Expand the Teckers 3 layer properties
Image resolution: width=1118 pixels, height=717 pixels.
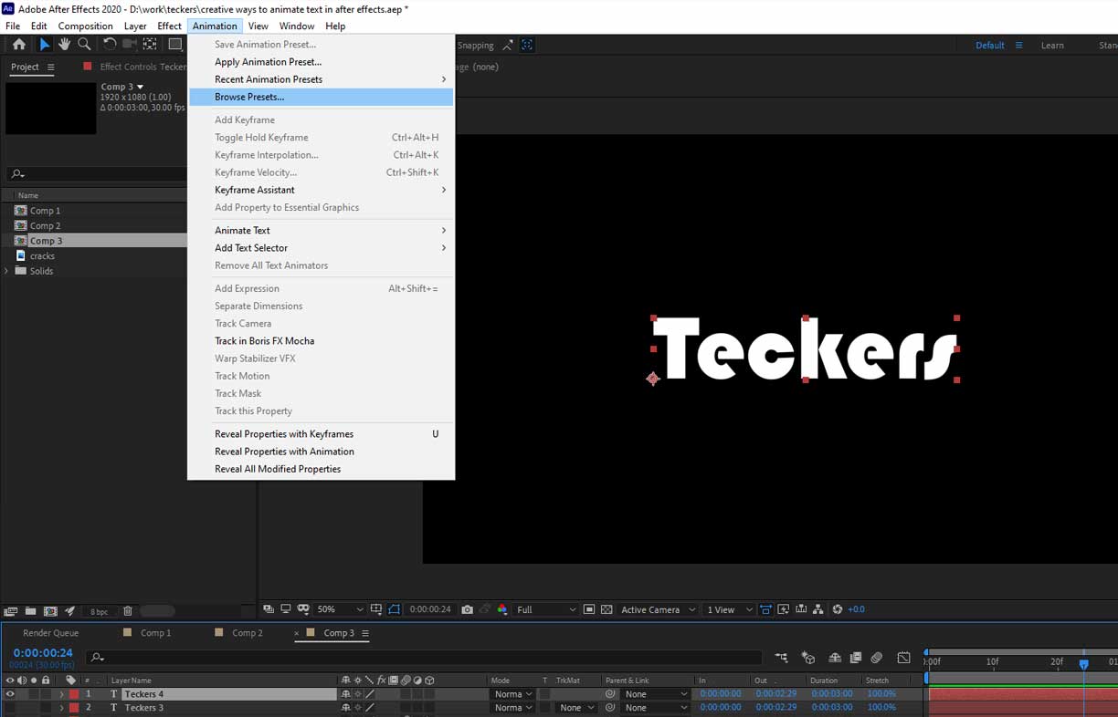(x=61, y=708)
